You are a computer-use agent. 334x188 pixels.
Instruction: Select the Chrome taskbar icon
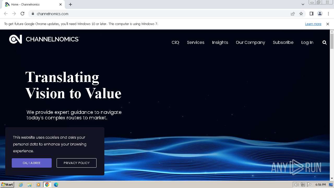pyautogui.click(x=47, y=185)
